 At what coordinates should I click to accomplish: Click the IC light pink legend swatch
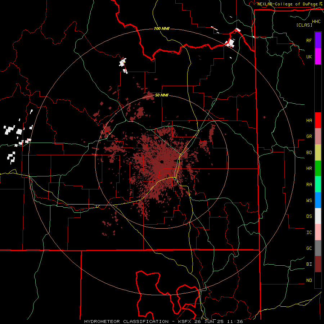318,232
